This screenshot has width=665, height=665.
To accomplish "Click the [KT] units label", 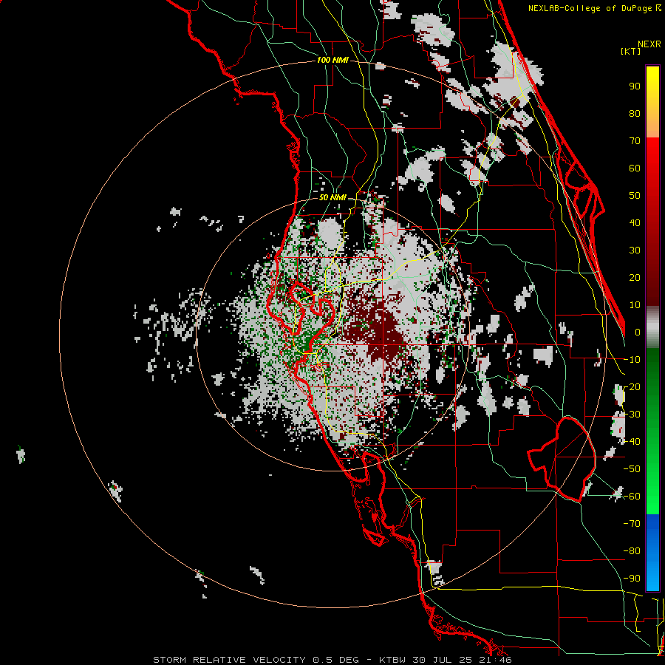I will [x=630, y=51].
